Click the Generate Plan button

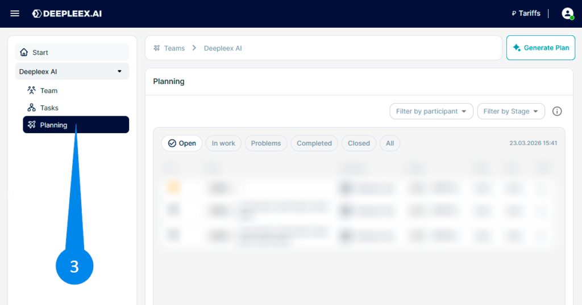541,48
